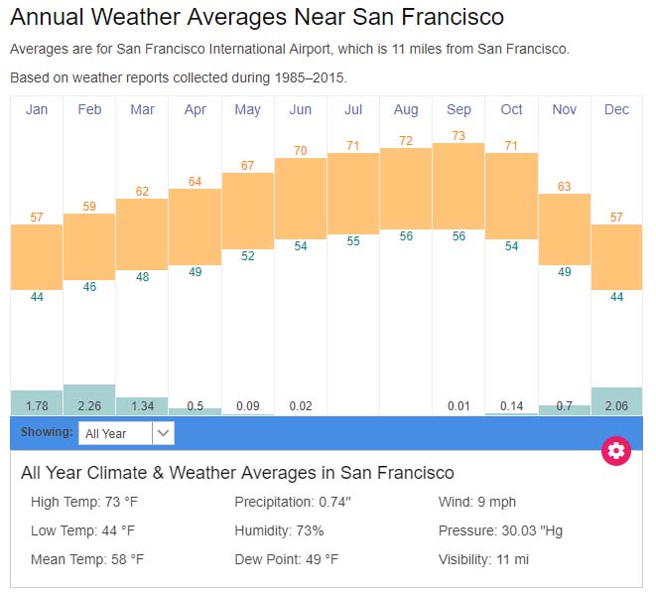Pick the Aug month header
656x602 pixels.
[406, 109]
